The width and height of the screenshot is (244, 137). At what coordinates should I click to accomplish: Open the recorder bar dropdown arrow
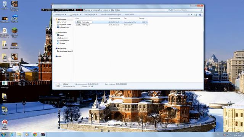pyautogui.click(x=72, y=10)
